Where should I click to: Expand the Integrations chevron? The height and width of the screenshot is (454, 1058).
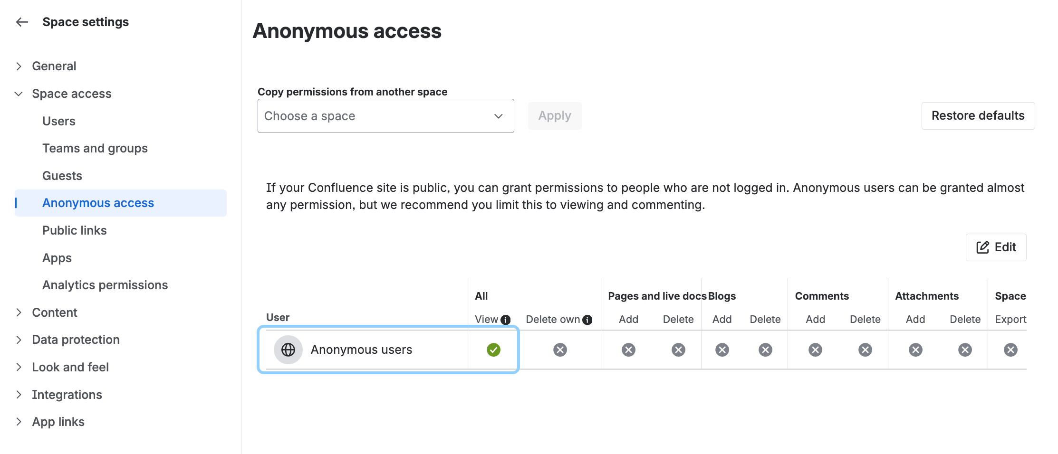point(19,395)
